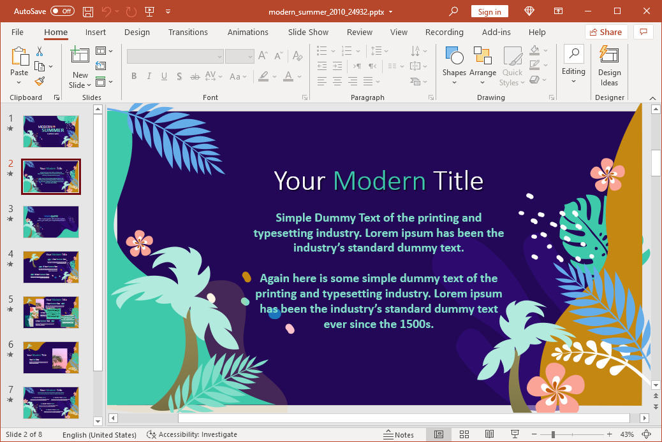662x442 pixels.
Task: Switch to Slide Sorter view
Action: tap(464, 434)
